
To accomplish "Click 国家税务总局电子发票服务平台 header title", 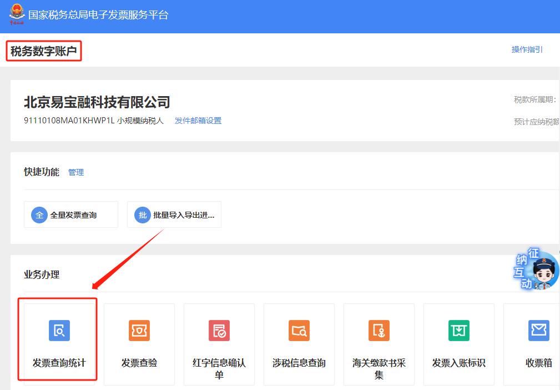I will (98, 15).
